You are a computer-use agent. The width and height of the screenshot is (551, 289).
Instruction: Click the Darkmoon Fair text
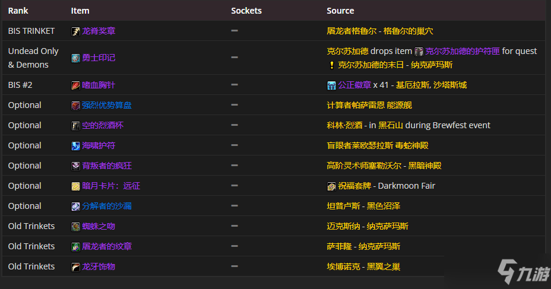pos(407,186)
